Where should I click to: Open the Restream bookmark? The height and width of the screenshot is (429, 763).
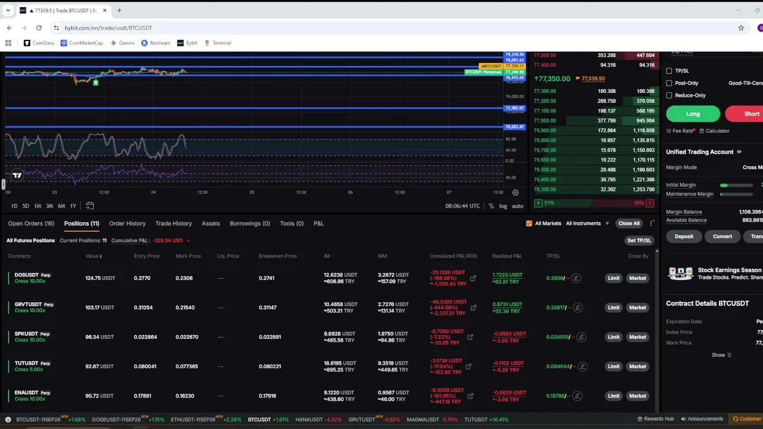pyautogui.click(x=156, y=43)
